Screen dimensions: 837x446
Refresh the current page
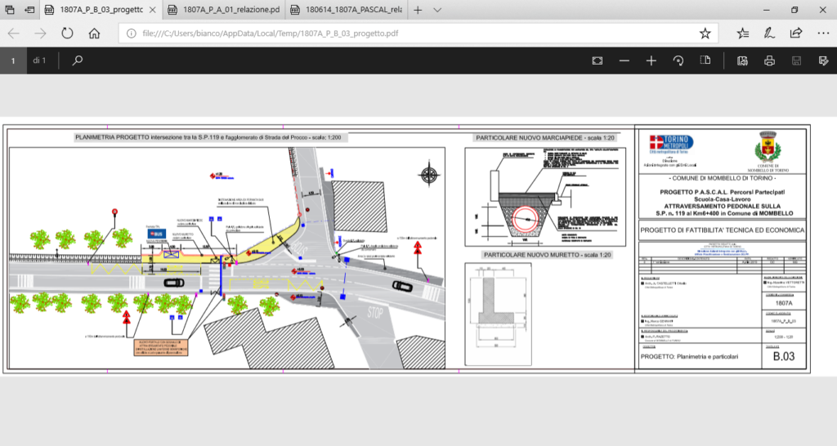[x=67, y=33]
